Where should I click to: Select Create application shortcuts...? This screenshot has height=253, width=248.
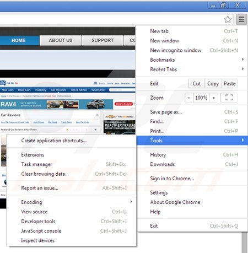(72, 141)
